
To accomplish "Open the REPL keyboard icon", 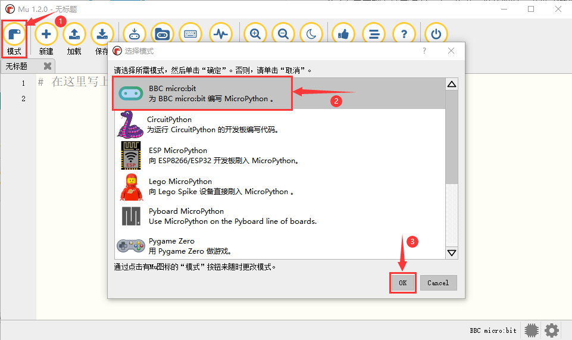I will [190, 34].
